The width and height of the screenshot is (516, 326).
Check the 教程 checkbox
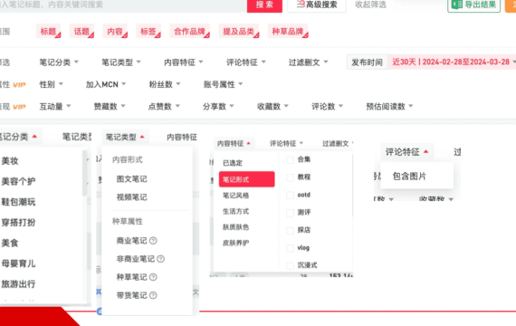[290, 177]
